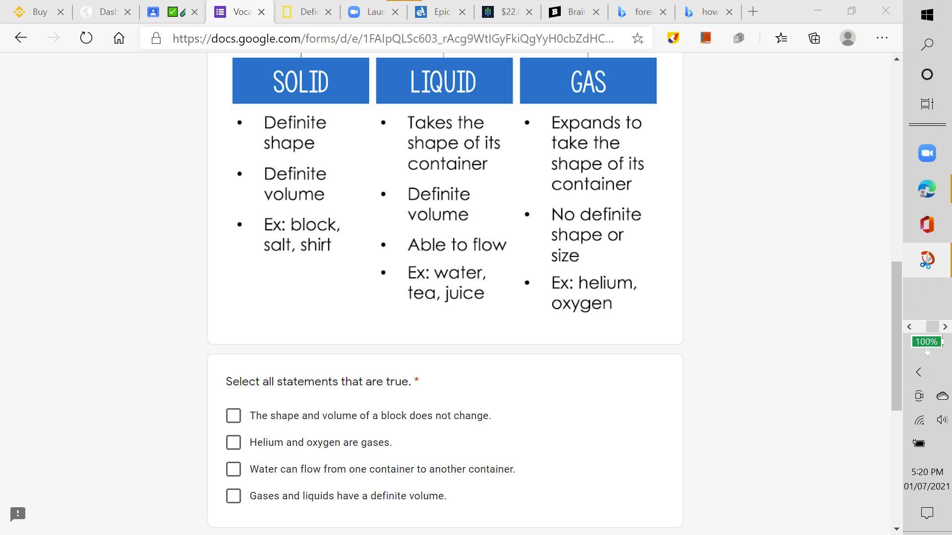Check block shape and volume statement
This screenshot has height=535, width=952.
(234, 416)
